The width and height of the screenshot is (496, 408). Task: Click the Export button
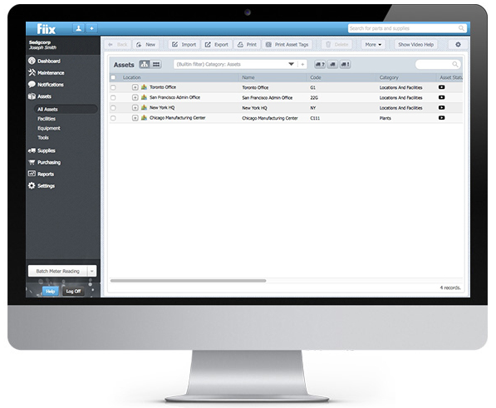216,45
